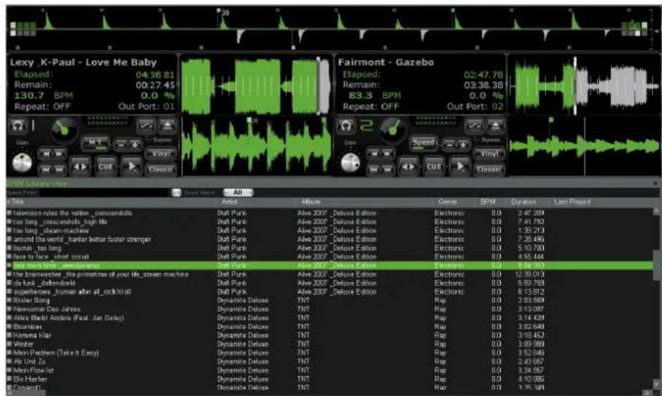This screenshot has height=396, width=662.
Task: Click the gain knob on deck 1
Action: [22, 163]
